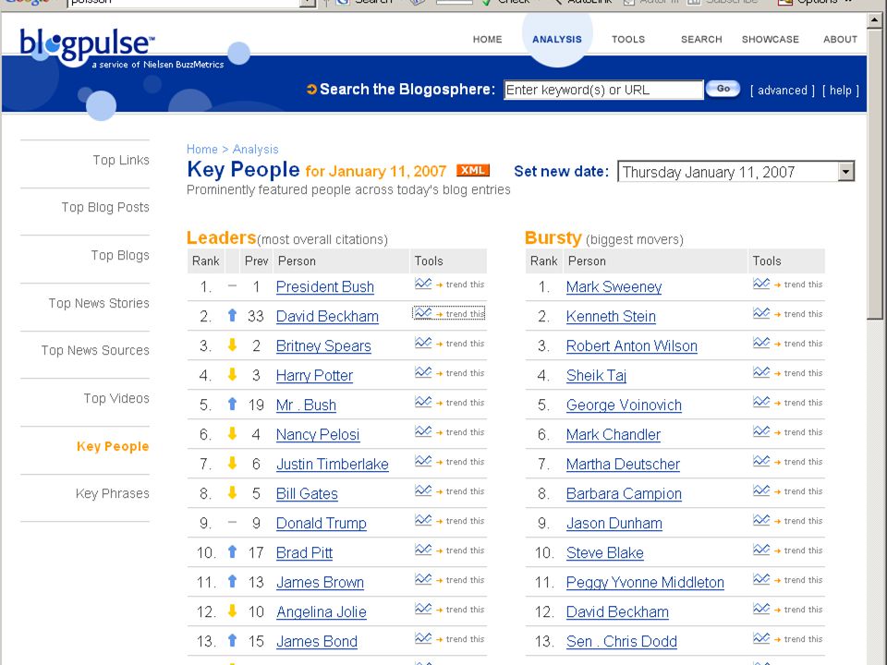Click the vertical scrollbar thumb

pyautogui.click(x=875, y=175)
